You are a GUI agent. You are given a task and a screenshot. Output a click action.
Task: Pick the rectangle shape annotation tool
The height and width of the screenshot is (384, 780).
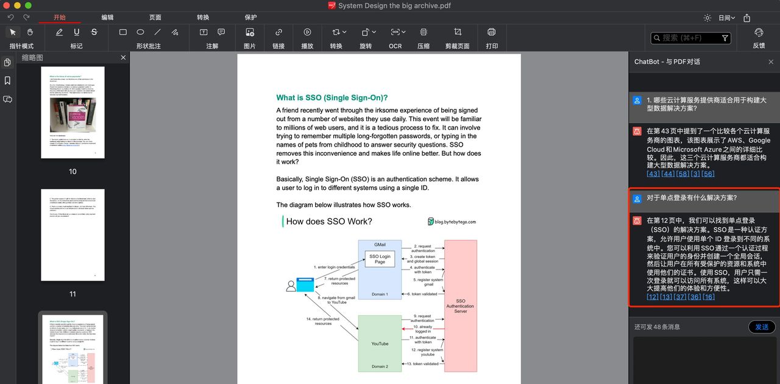point(122,32)
